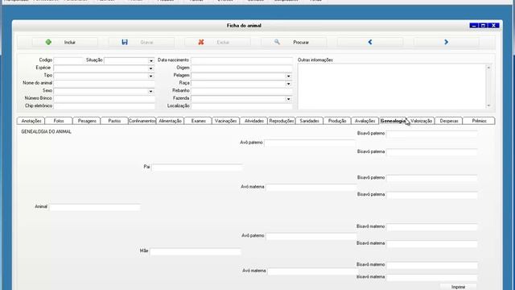
Task: Open the Exames tab
Action: pyautogui.click(x=198, y=121)
